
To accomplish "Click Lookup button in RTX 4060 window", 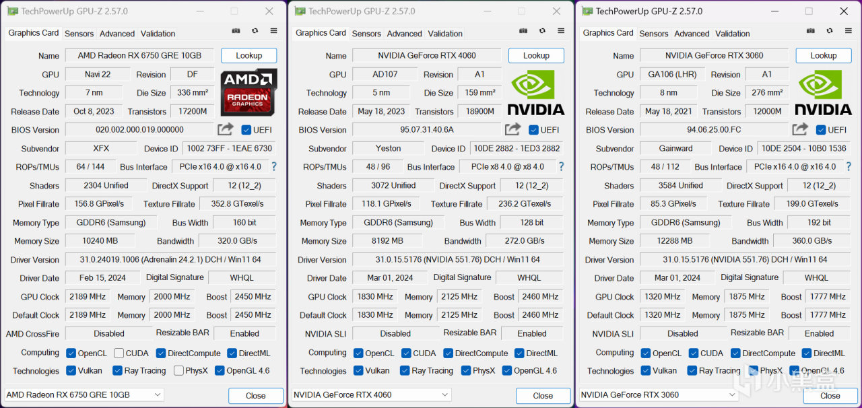I will pos(536,56).
